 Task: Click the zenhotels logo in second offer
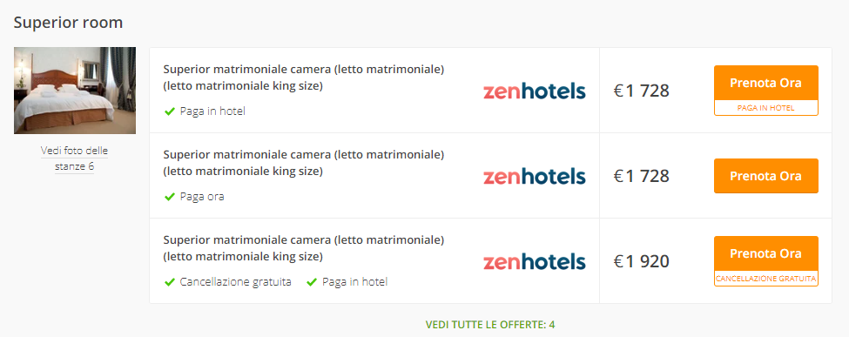[x=534, y=176]
